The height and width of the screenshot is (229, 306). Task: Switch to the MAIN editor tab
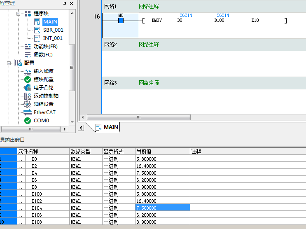click(107, 127)
